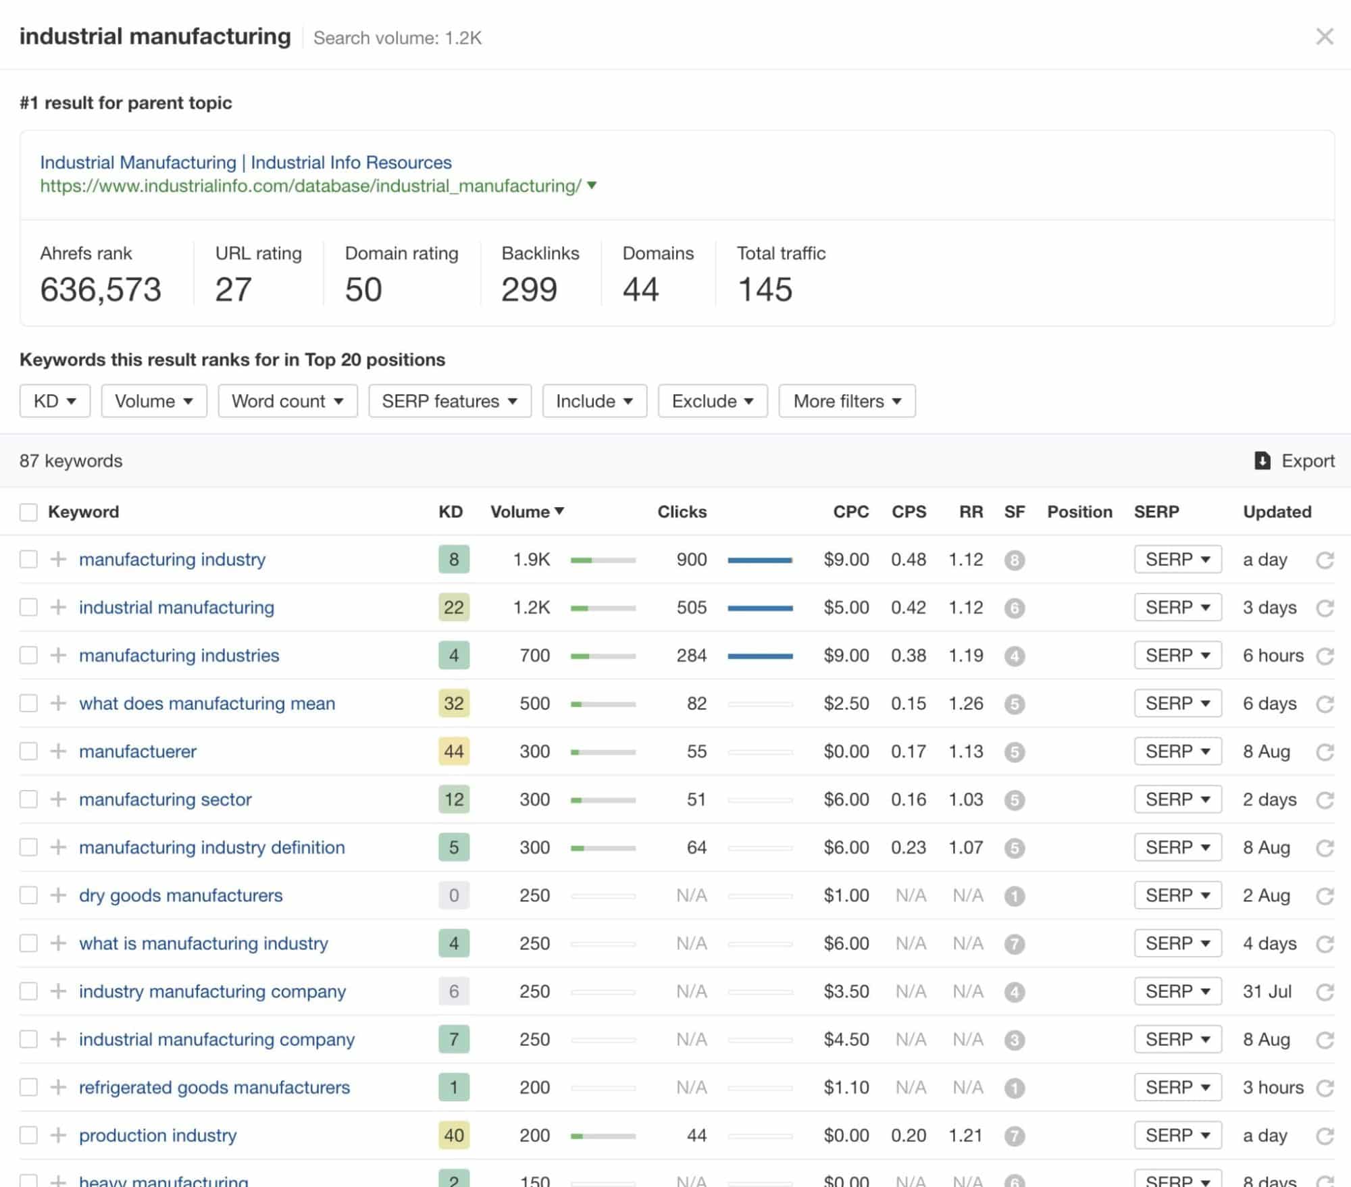The width and height of the screenshot is (1351, 1187).
Task: Sort table by Clicks column header
Action: point(682,512)
